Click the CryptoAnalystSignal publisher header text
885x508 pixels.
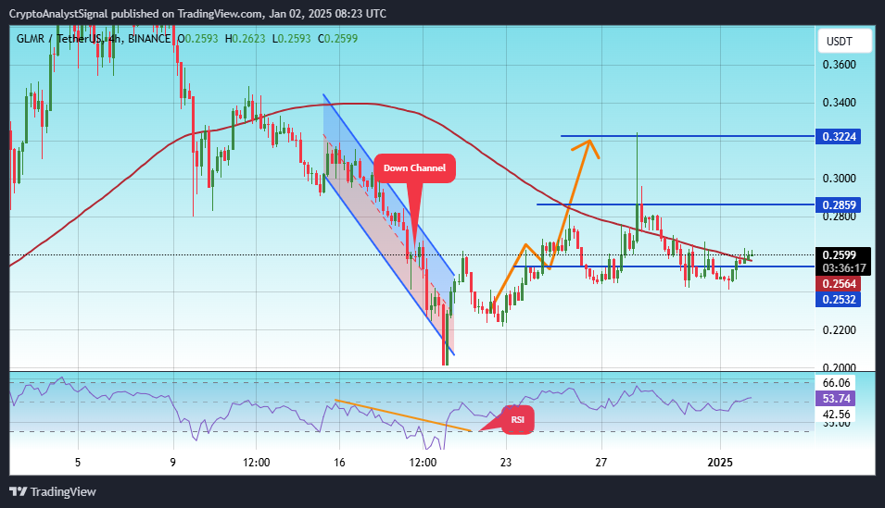(x=197, y=13)
